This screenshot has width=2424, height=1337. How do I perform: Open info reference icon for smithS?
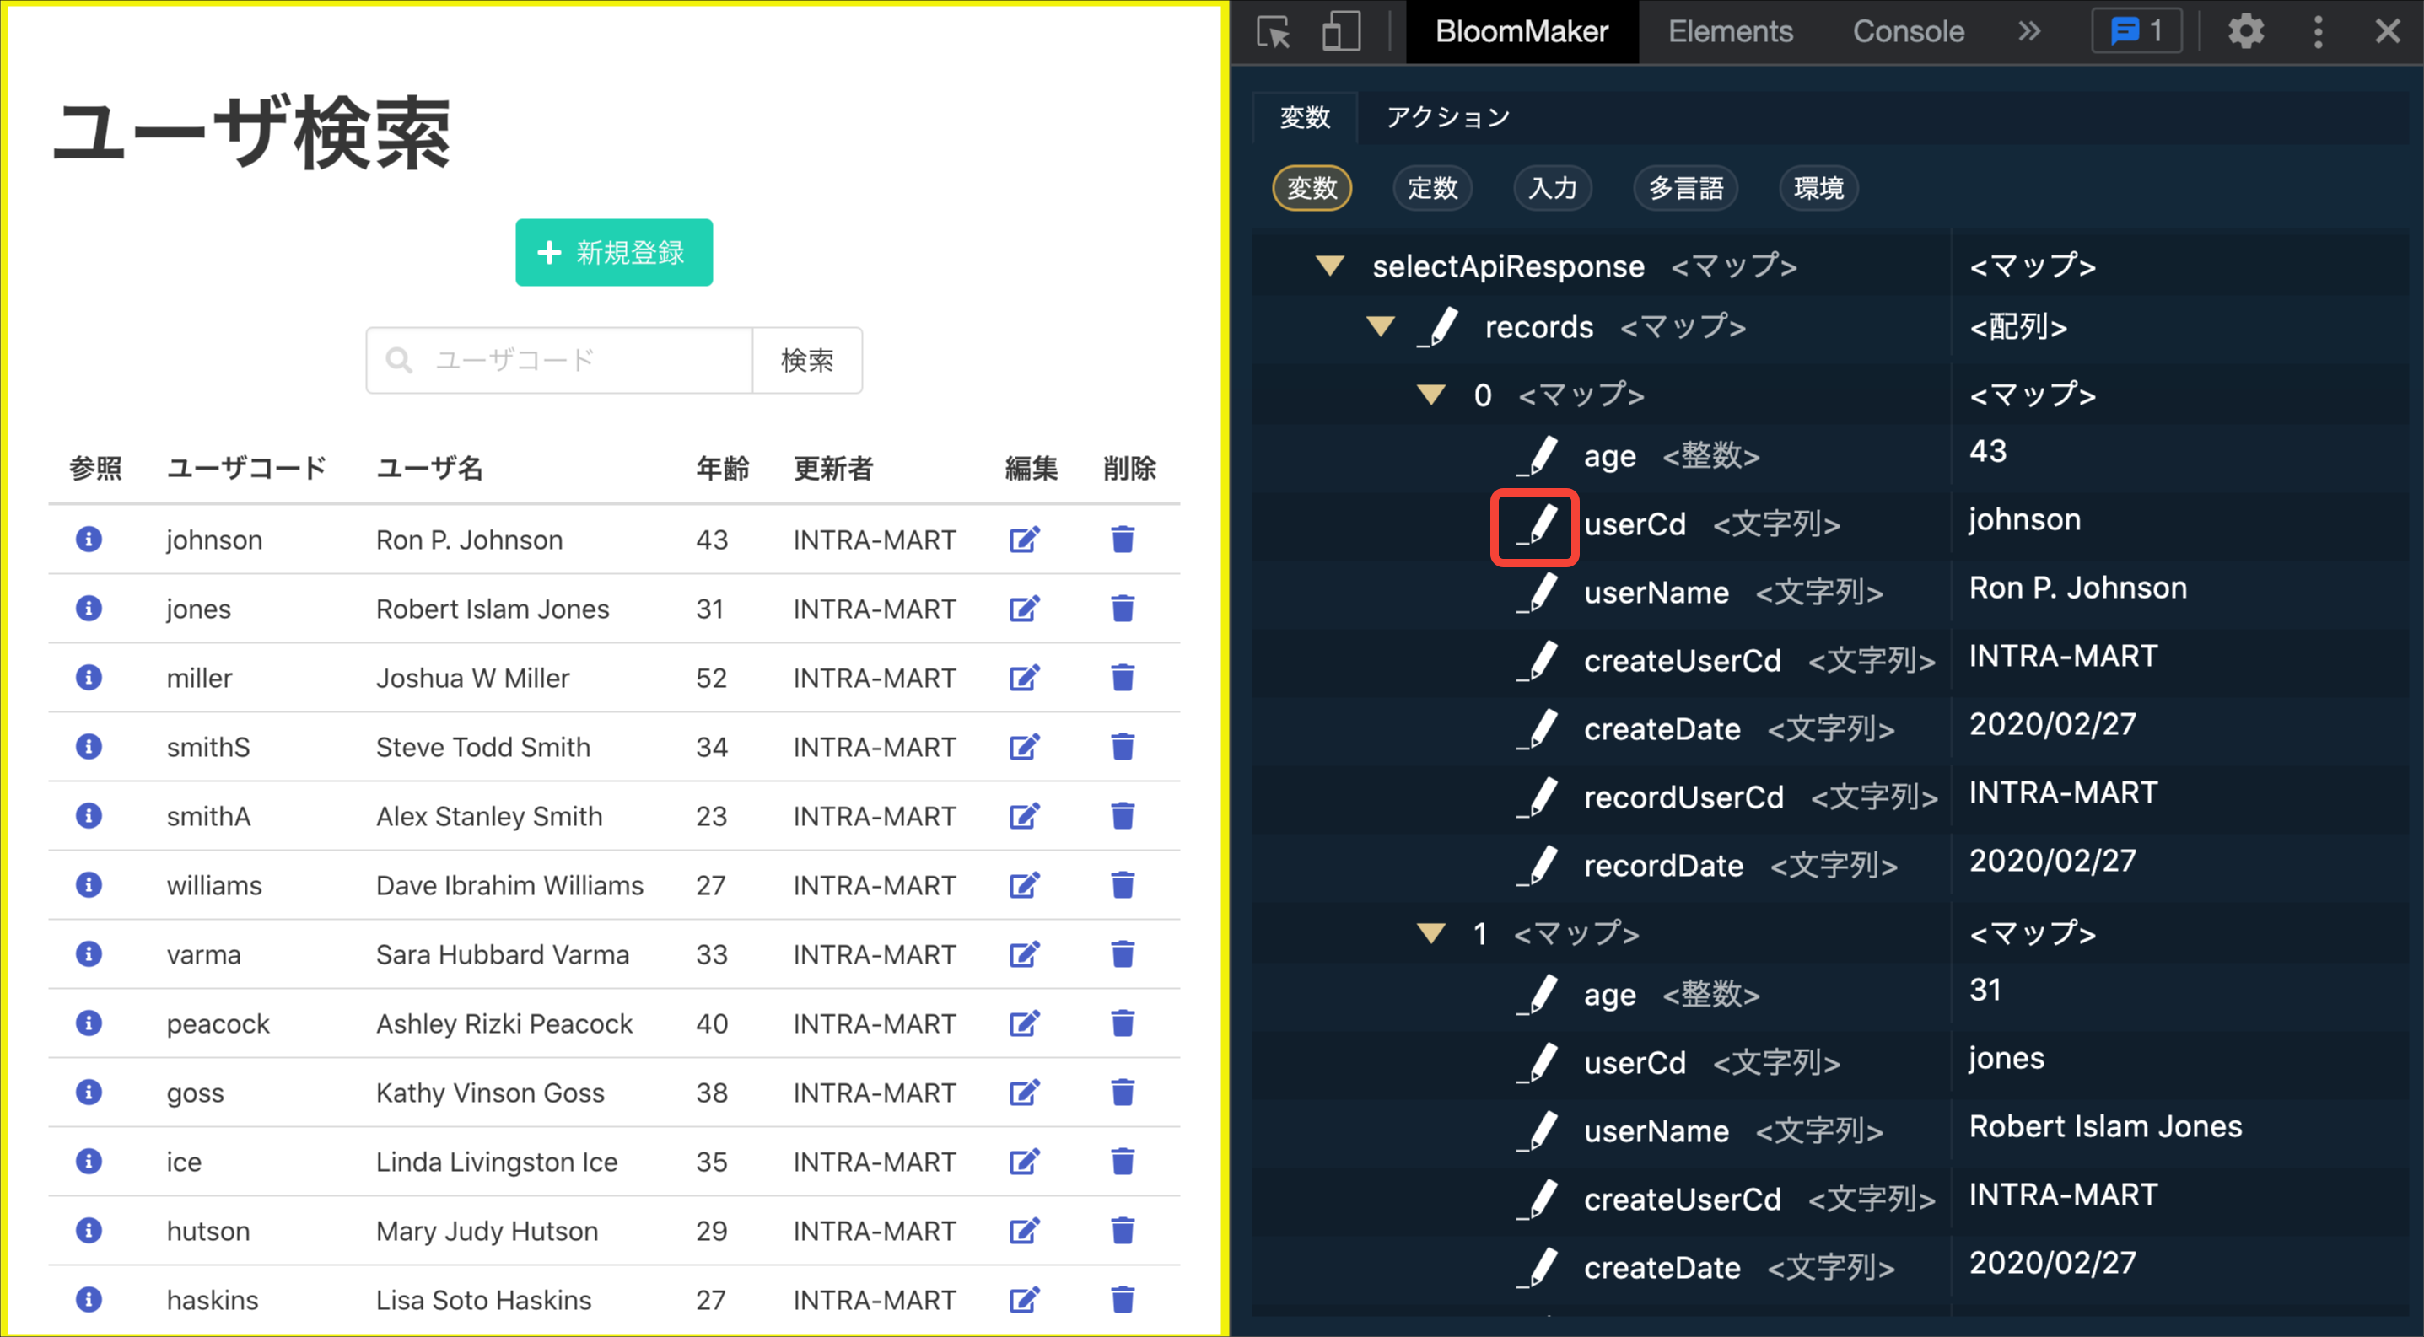coord(89,747)
